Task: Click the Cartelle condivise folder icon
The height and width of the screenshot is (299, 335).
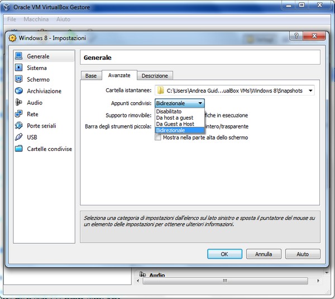Action: 18,149
